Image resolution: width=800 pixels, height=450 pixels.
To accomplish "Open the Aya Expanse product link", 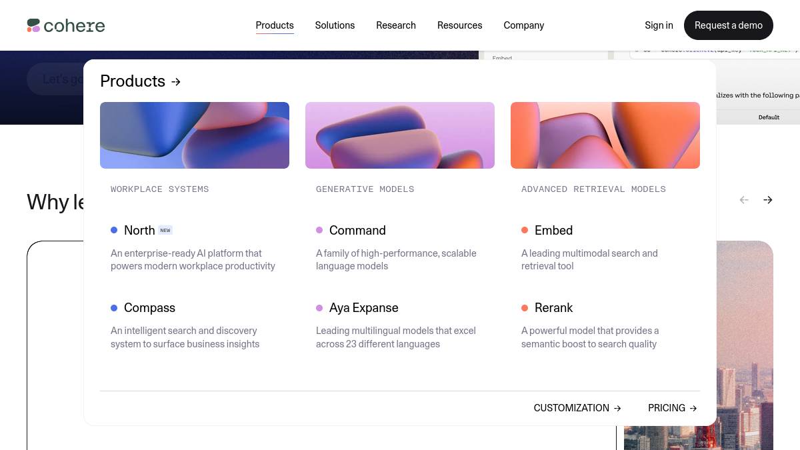I will (x=363, y=308).
